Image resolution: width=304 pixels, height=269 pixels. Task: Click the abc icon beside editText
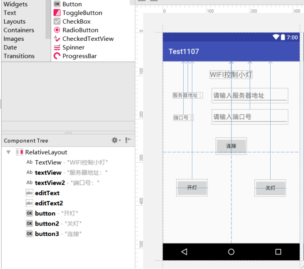click(x=29, y=193)
